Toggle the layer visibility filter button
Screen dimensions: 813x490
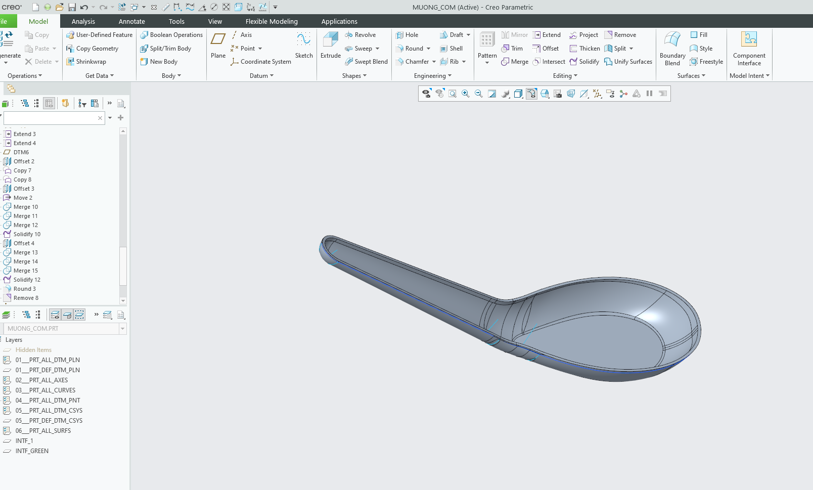(55, 315)
